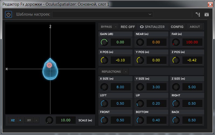The image size is (215, 135).
Task: Click the Y POS (m) knob
Action: [x=140, y=60]
